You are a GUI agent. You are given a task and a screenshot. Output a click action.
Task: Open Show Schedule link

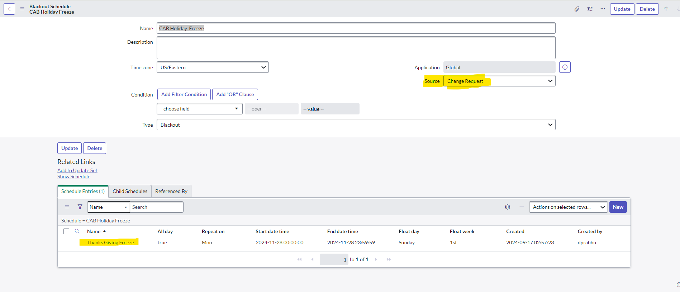(x=74, y=176)
